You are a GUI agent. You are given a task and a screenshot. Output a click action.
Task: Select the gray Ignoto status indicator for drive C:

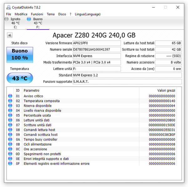point(7,19)
